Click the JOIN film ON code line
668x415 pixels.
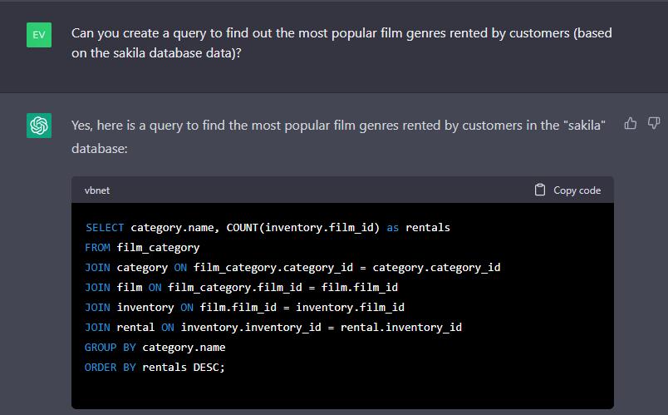coord(241,287)
